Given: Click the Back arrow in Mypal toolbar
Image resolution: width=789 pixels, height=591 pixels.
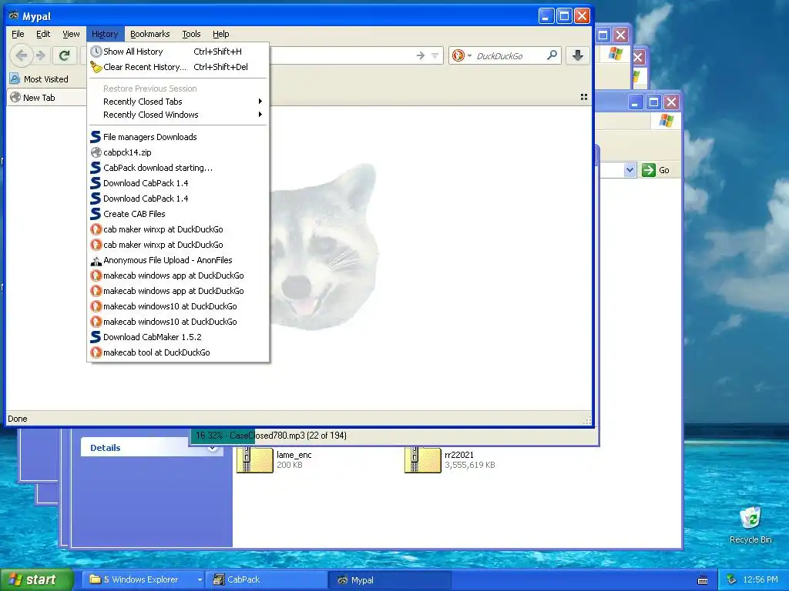Looking at the screenshot, I should click(21, 55).
